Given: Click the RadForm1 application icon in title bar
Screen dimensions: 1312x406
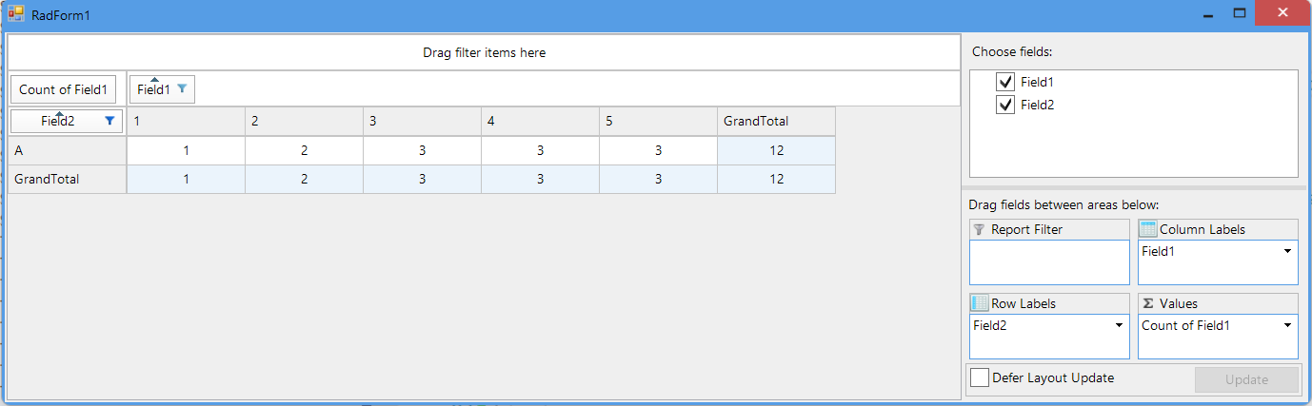Looking at the screenshot, I should (16, 14).
